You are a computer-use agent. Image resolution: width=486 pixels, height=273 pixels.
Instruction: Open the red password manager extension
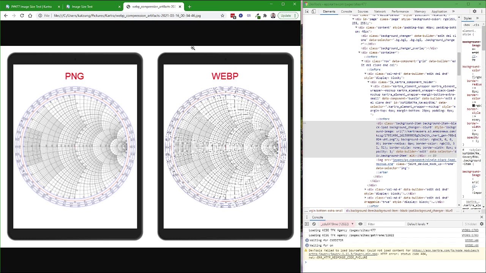[x=233, y=16]
